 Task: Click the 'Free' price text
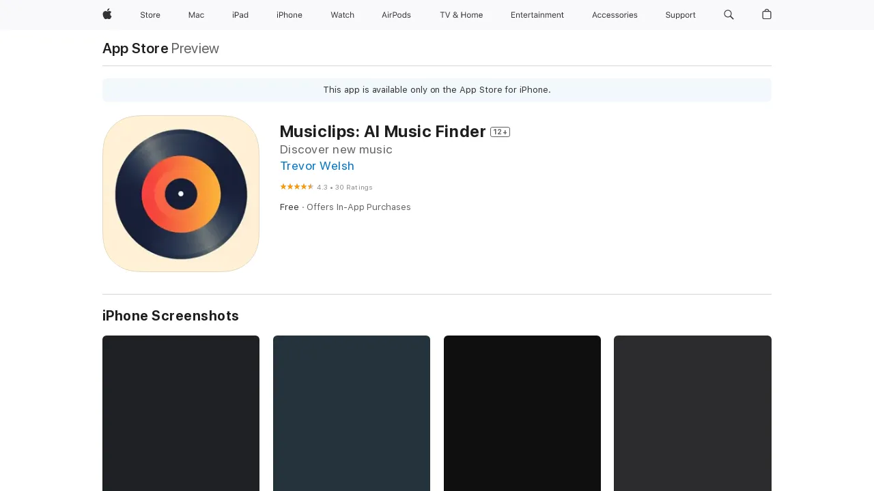(x=290, y=207)
